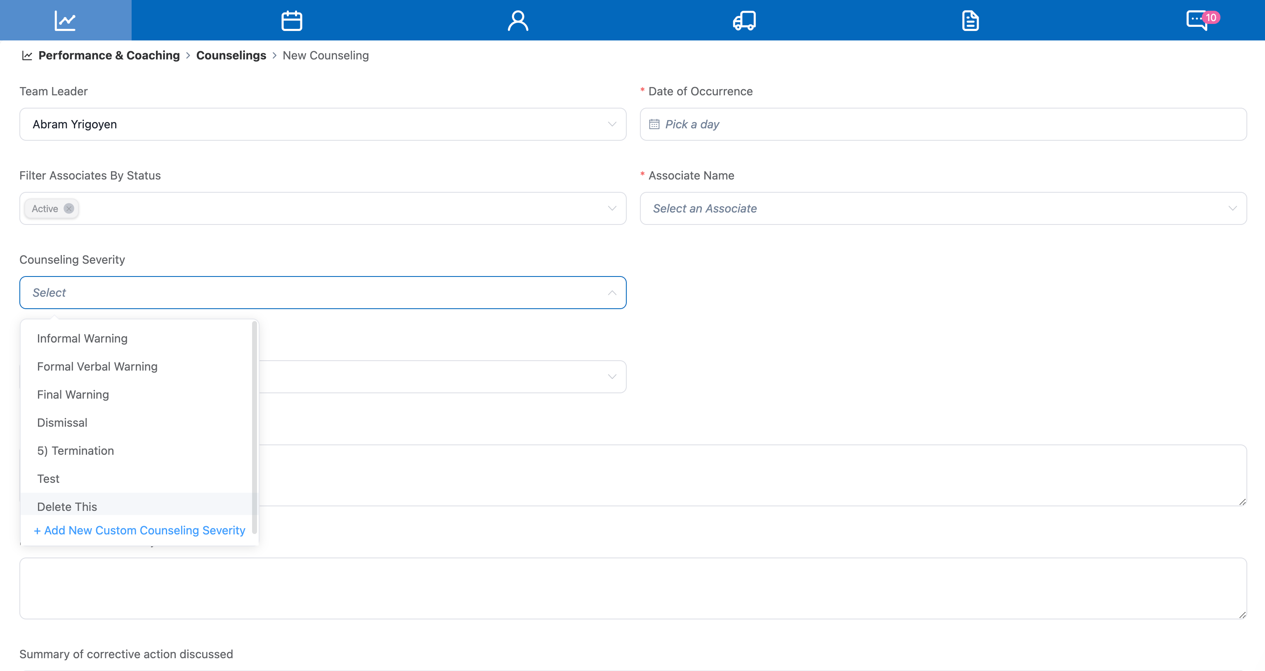This screenshot has width=1265, height=671.
Task: Open the calendar scheduling nav icon
Action: coord(291,20)
